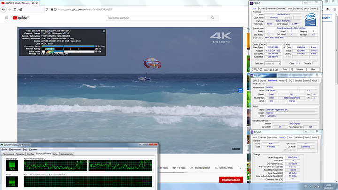Switch to Memory tab in top CPU-Z

282,8
